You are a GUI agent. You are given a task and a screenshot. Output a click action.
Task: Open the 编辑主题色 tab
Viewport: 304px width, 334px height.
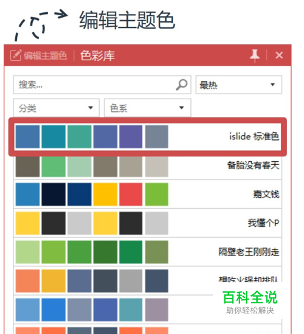pos(45,55)
